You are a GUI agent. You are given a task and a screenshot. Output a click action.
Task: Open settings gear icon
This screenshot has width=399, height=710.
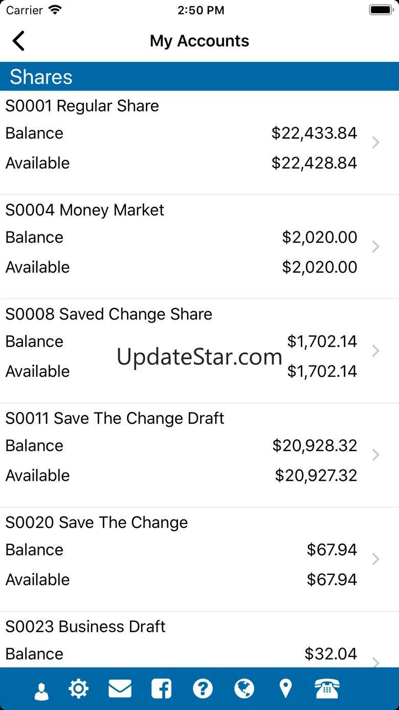point(79,689)
